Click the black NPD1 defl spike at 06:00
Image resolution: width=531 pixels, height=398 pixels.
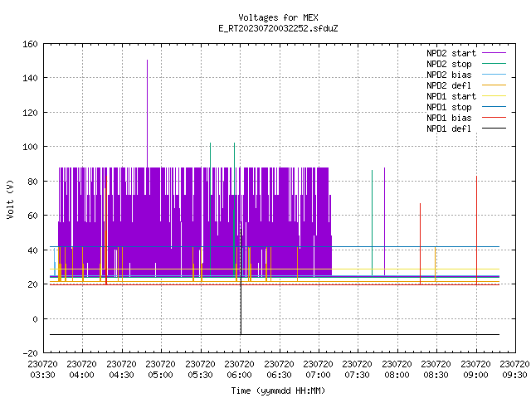(x=241, y=281)
